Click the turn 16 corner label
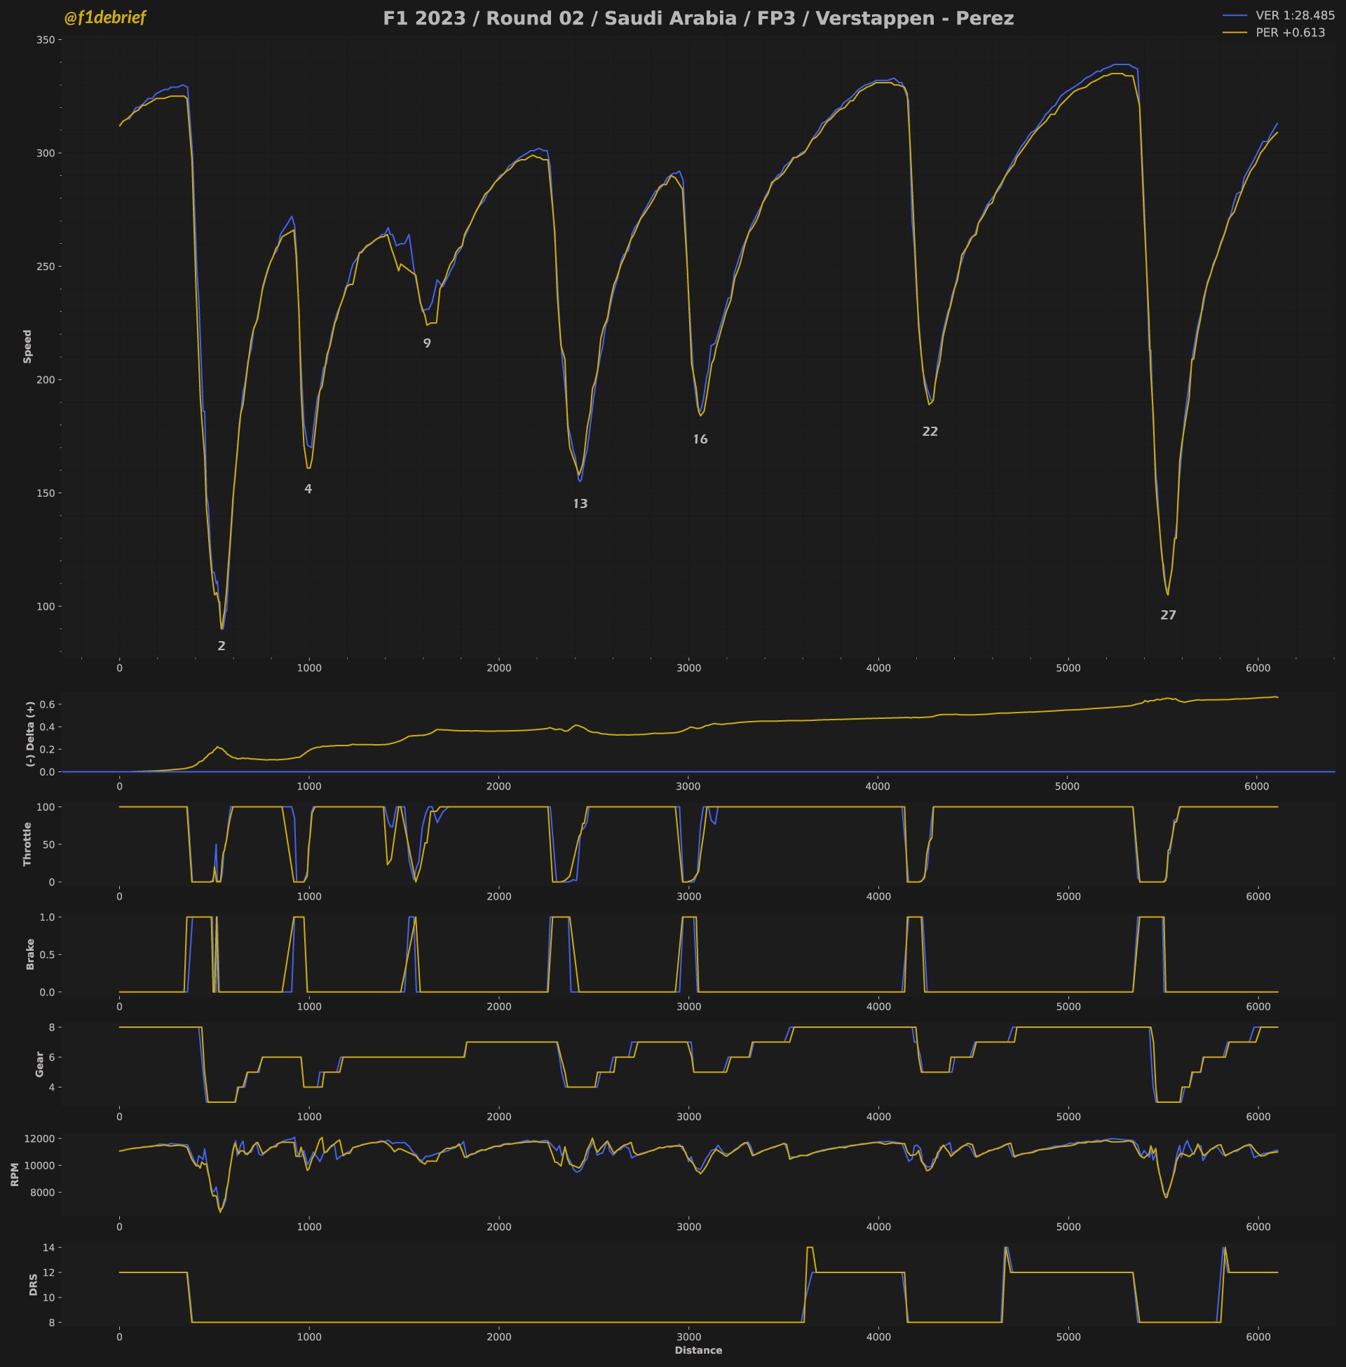1346x1367 pixels. point(700,439)
